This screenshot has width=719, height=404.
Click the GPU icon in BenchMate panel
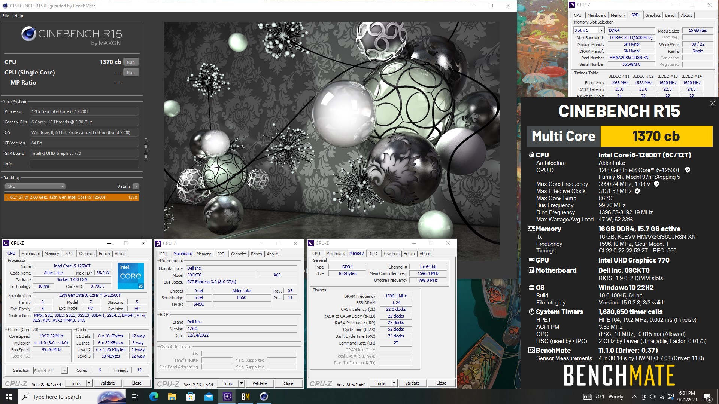[x=531, y=260]
